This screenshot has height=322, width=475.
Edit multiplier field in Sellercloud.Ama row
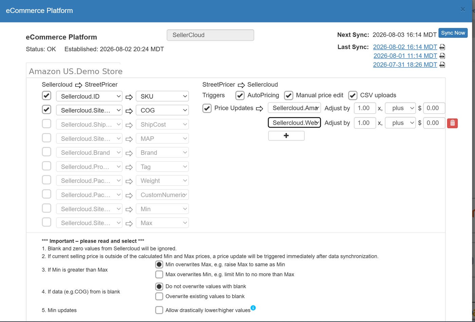365,108
